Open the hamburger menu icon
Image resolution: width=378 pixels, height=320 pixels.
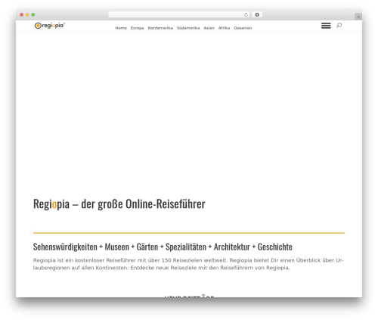click(x=326, y=26)
